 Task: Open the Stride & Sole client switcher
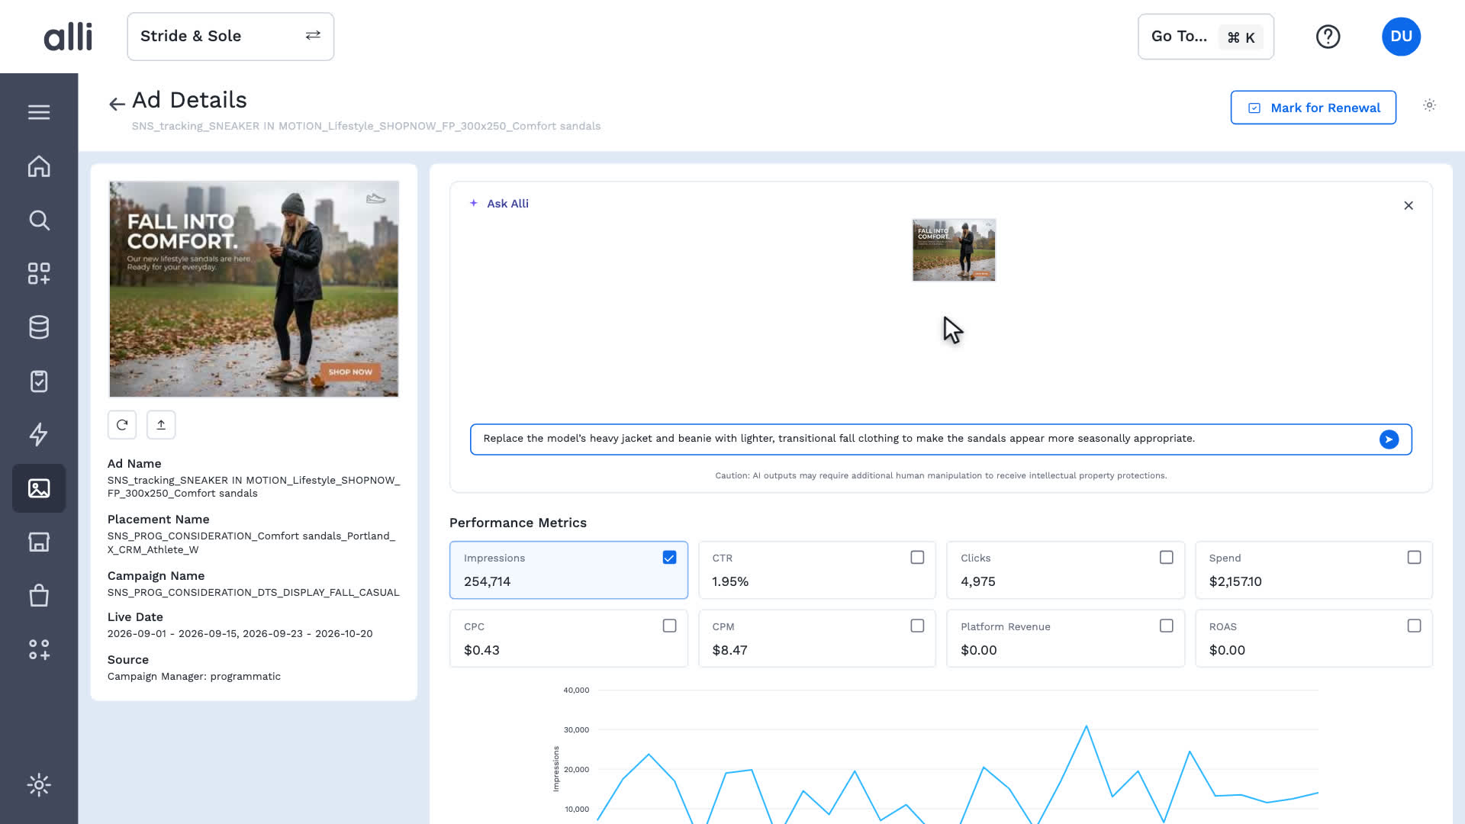click(x=230, y=37)
